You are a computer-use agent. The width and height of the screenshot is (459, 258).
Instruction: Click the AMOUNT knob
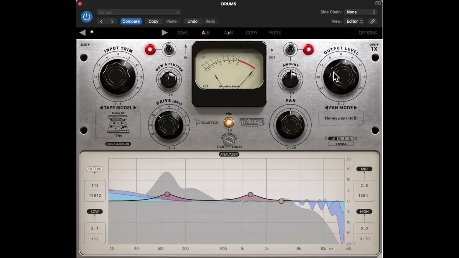tap(290, 80)
